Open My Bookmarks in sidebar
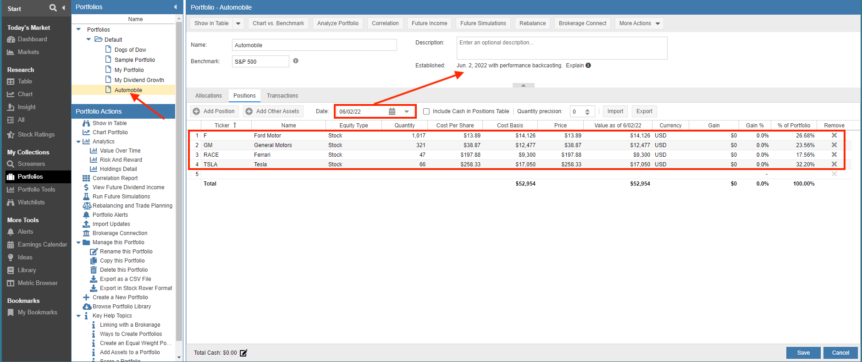 [32, 313]
